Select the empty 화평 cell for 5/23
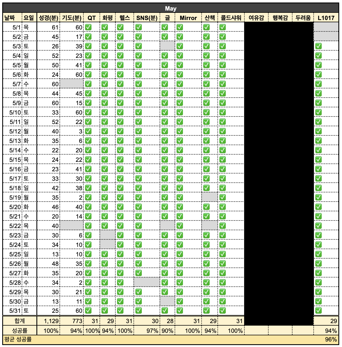Screen dimensions: 342x347 click(x=108, y=235)
